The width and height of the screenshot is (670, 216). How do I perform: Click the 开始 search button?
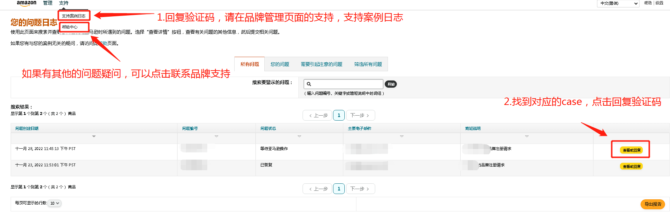391,84
